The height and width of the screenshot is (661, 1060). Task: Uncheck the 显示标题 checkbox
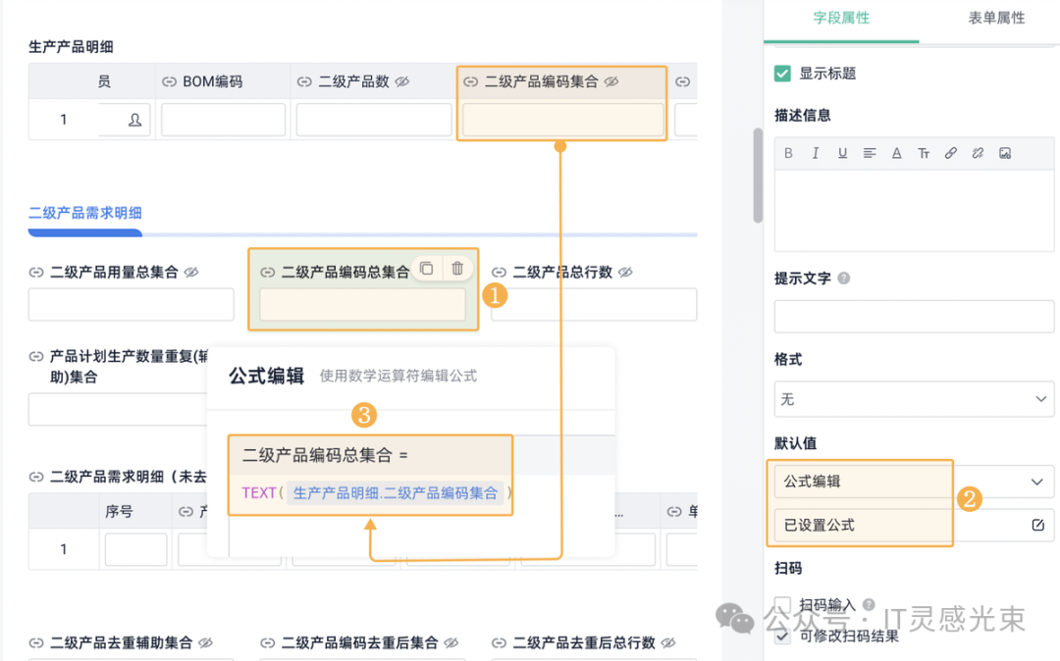pyautogui.click(x=782, y=74)
